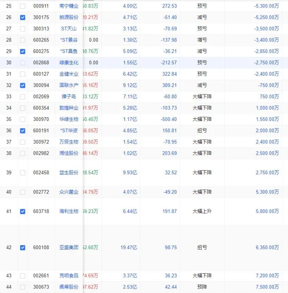The image size is (288, 293).
Task: Click the *ST华资 stock link
Action: 69,131
